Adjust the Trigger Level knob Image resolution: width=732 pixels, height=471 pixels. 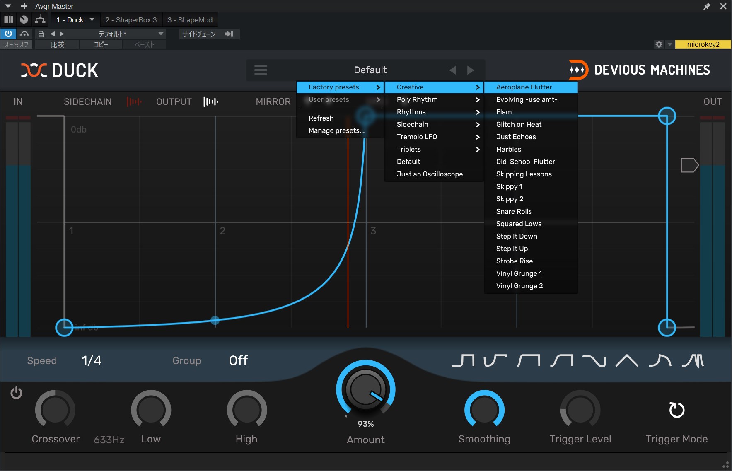tap(580, 409)
